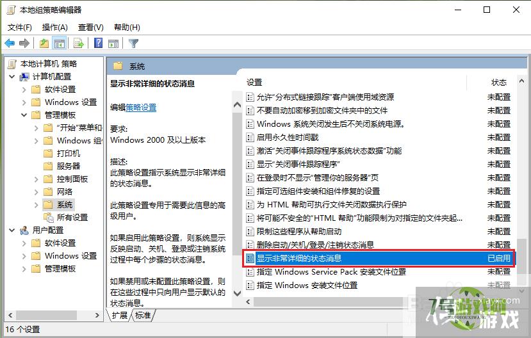This screenshot has height=338, width=531.
Task: Click right arrow of tree pane scrollbar
Action: click(97, 315)
